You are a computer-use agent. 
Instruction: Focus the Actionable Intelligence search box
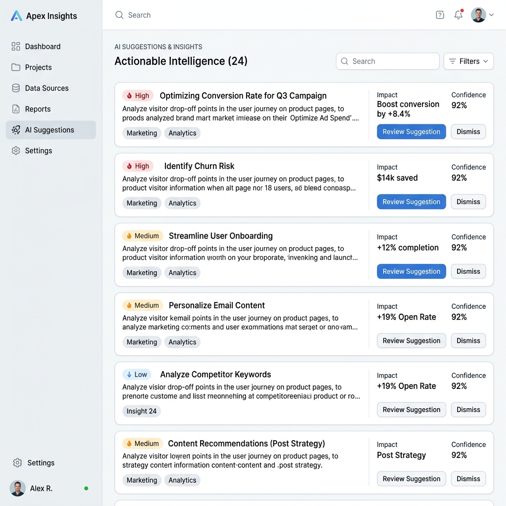387,61
